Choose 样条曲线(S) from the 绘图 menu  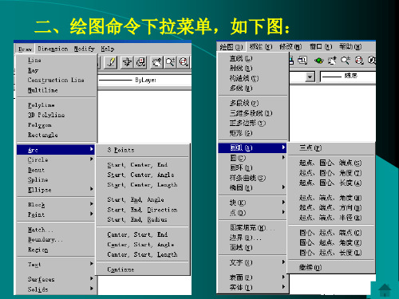tap(253, 178)
